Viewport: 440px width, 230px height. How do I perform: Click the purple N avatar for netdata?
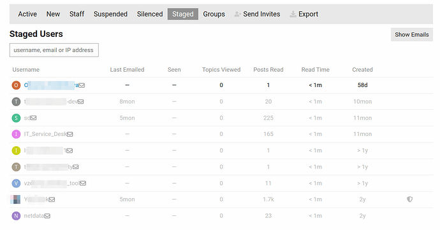click(x=16, y=216)
